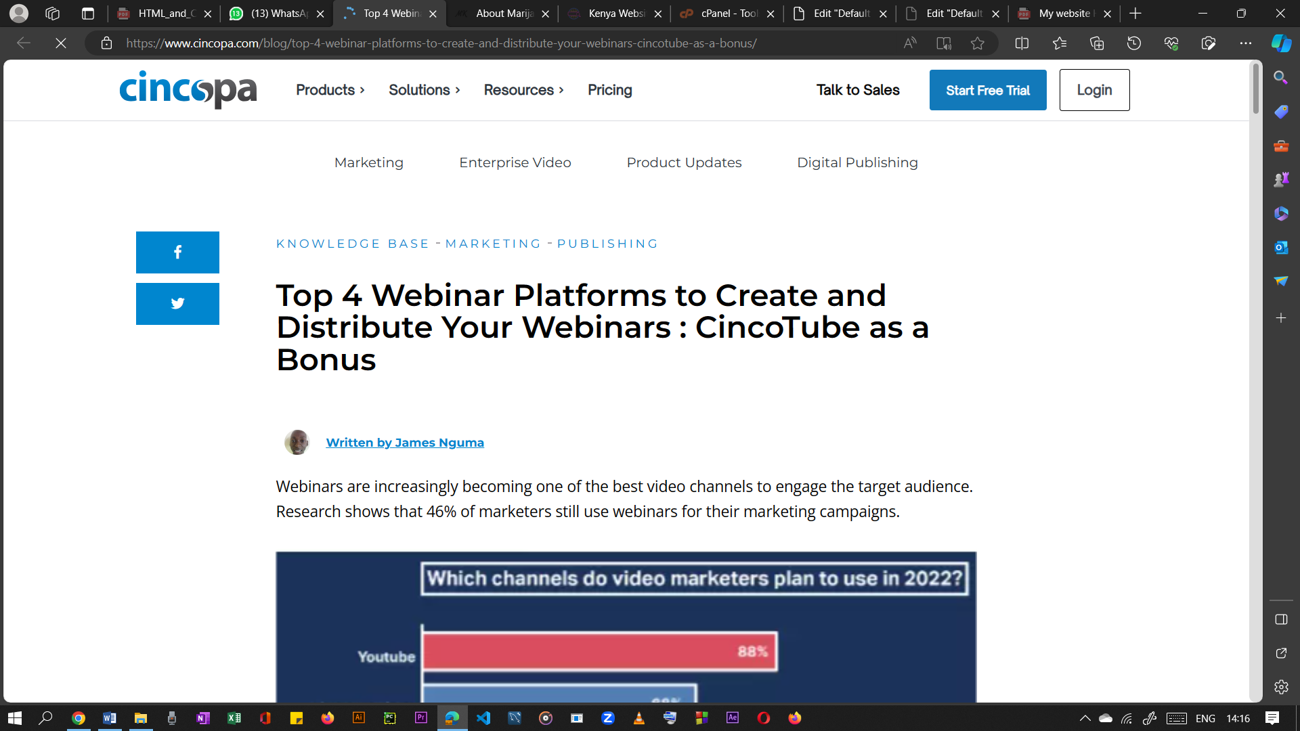Open Edge sidebar Search icon
The width and height of the screenshot is (1300, 731).
click(x=1280, y=78)
